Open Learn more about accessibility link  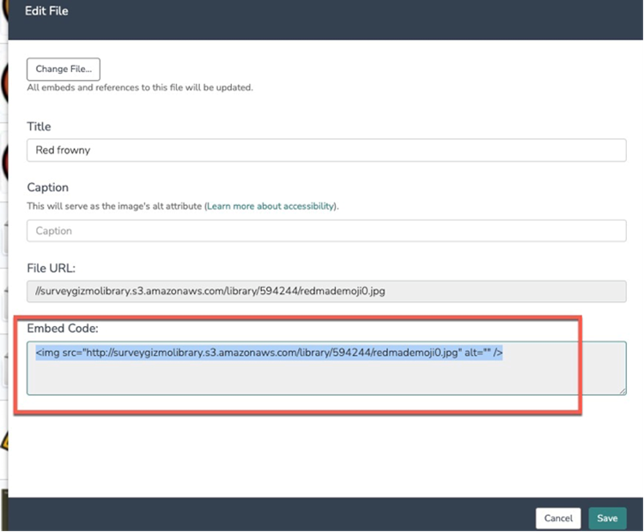[x=270, y=207]
